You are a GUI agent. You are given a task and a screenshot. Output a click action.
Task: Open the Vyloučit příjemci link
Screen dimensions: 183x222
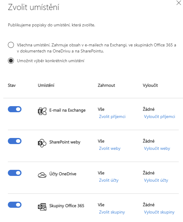[x=159, y=116]
